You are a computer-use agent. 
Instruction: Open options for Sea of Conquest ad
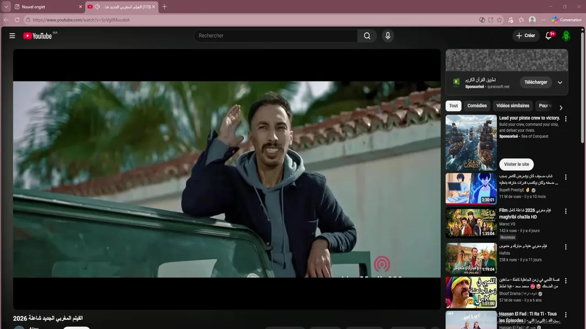click(565, 119)
